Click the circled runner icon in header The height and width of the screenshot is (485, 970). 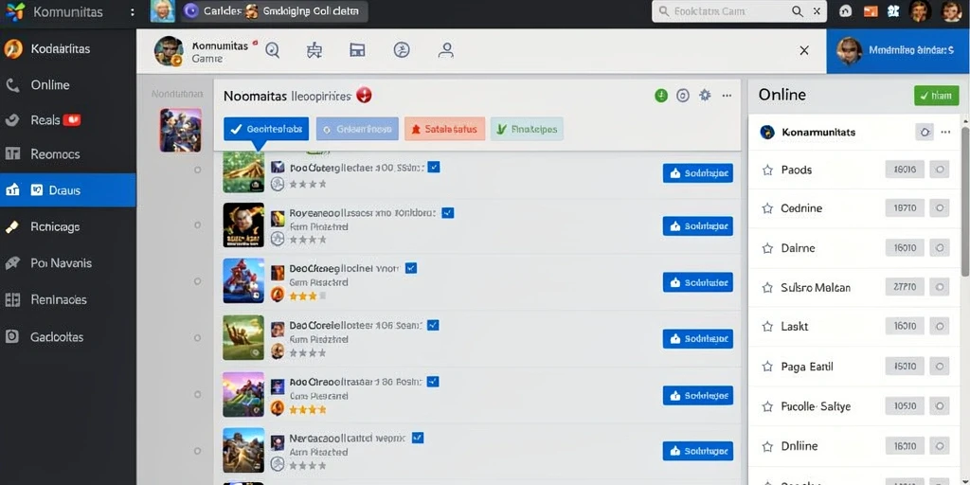coord(402,50)
